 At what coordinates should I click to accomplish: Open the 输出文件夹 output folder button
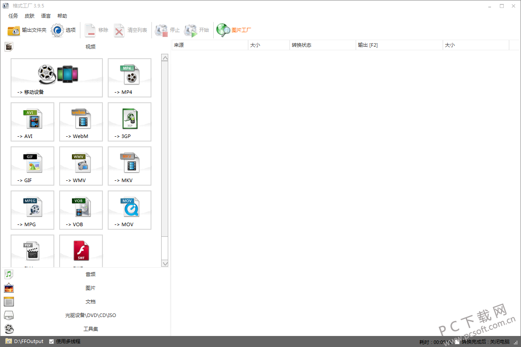tap(26, 30)
